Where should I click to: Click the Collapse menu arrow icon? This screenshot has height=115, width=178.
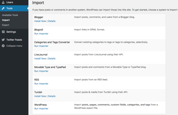pos(3,46)
